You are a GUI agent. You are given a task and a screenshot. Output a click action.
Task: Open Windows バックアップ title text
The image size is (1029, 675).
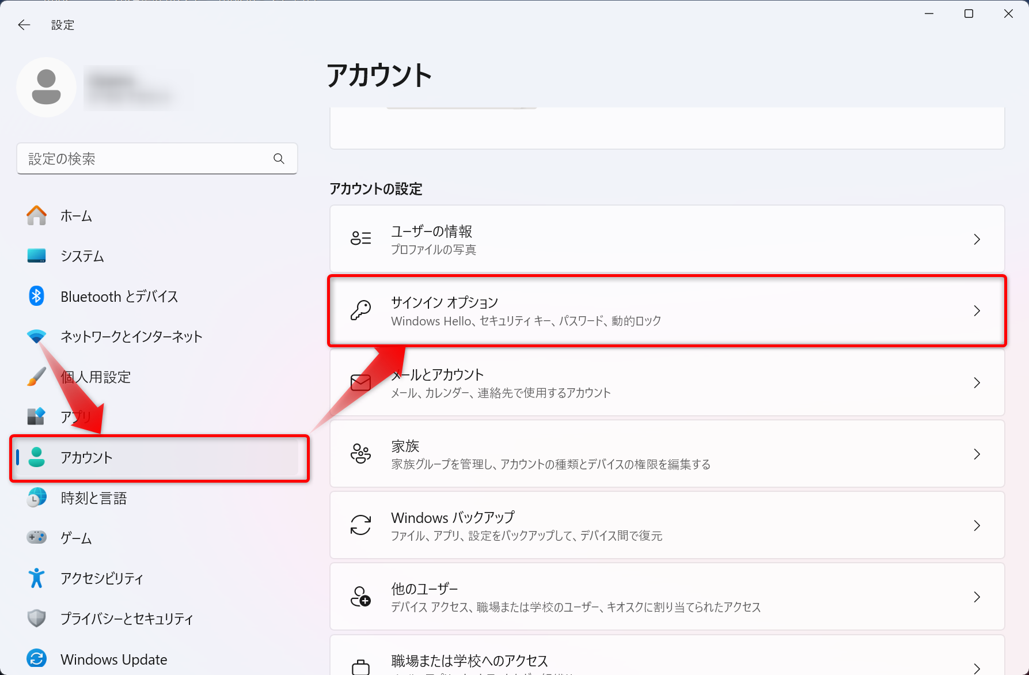pyautogui.click(x=453, y=518)
